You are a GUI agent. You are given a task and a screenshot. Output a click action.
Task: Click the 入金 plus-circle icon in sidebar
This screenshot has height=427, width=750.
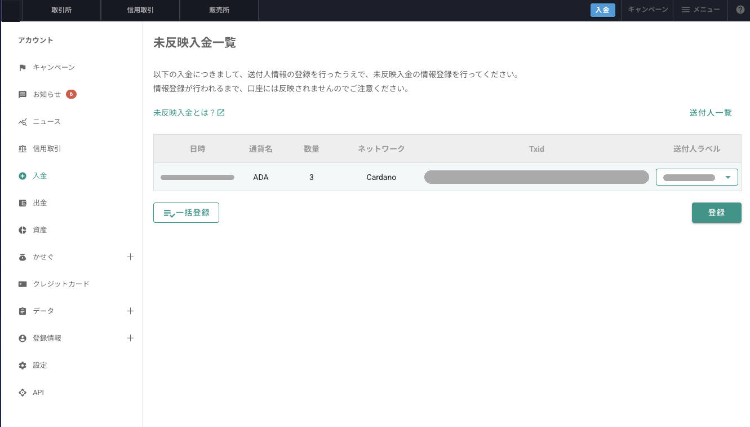coord(23,176)
